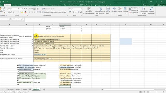This screenshot has width=166, height=93.
Task: Switch to the маски sheet tab
Action: (x=25, y=89)
